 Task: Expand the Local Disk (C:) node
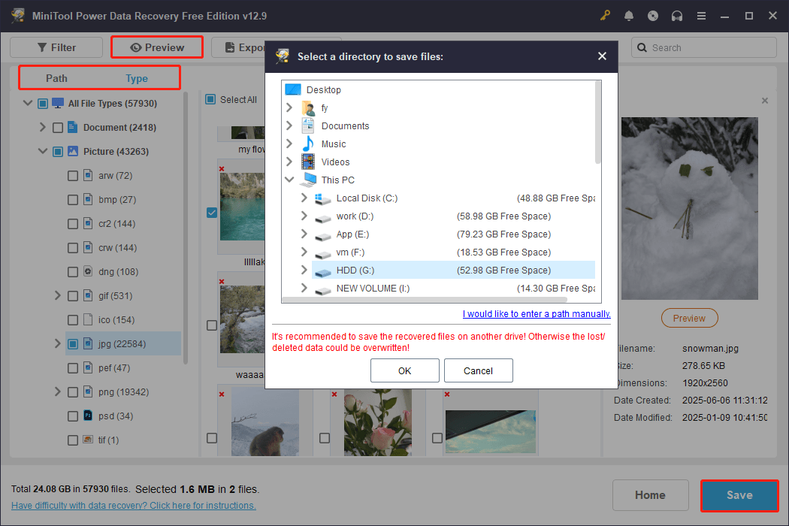304,198
